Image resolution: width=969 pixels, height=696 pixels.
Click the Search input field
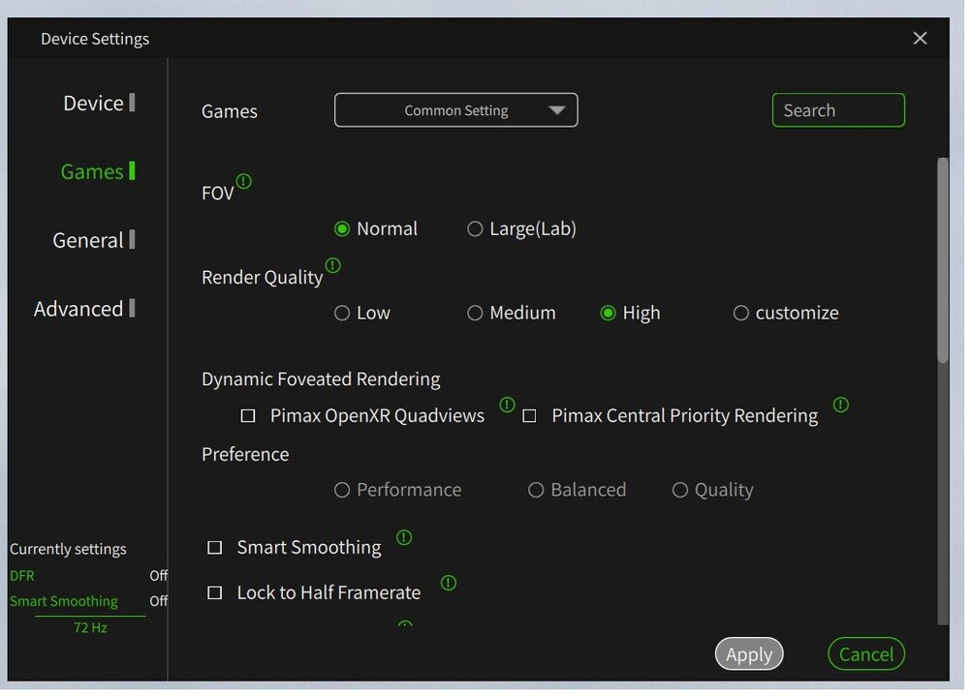838,110
